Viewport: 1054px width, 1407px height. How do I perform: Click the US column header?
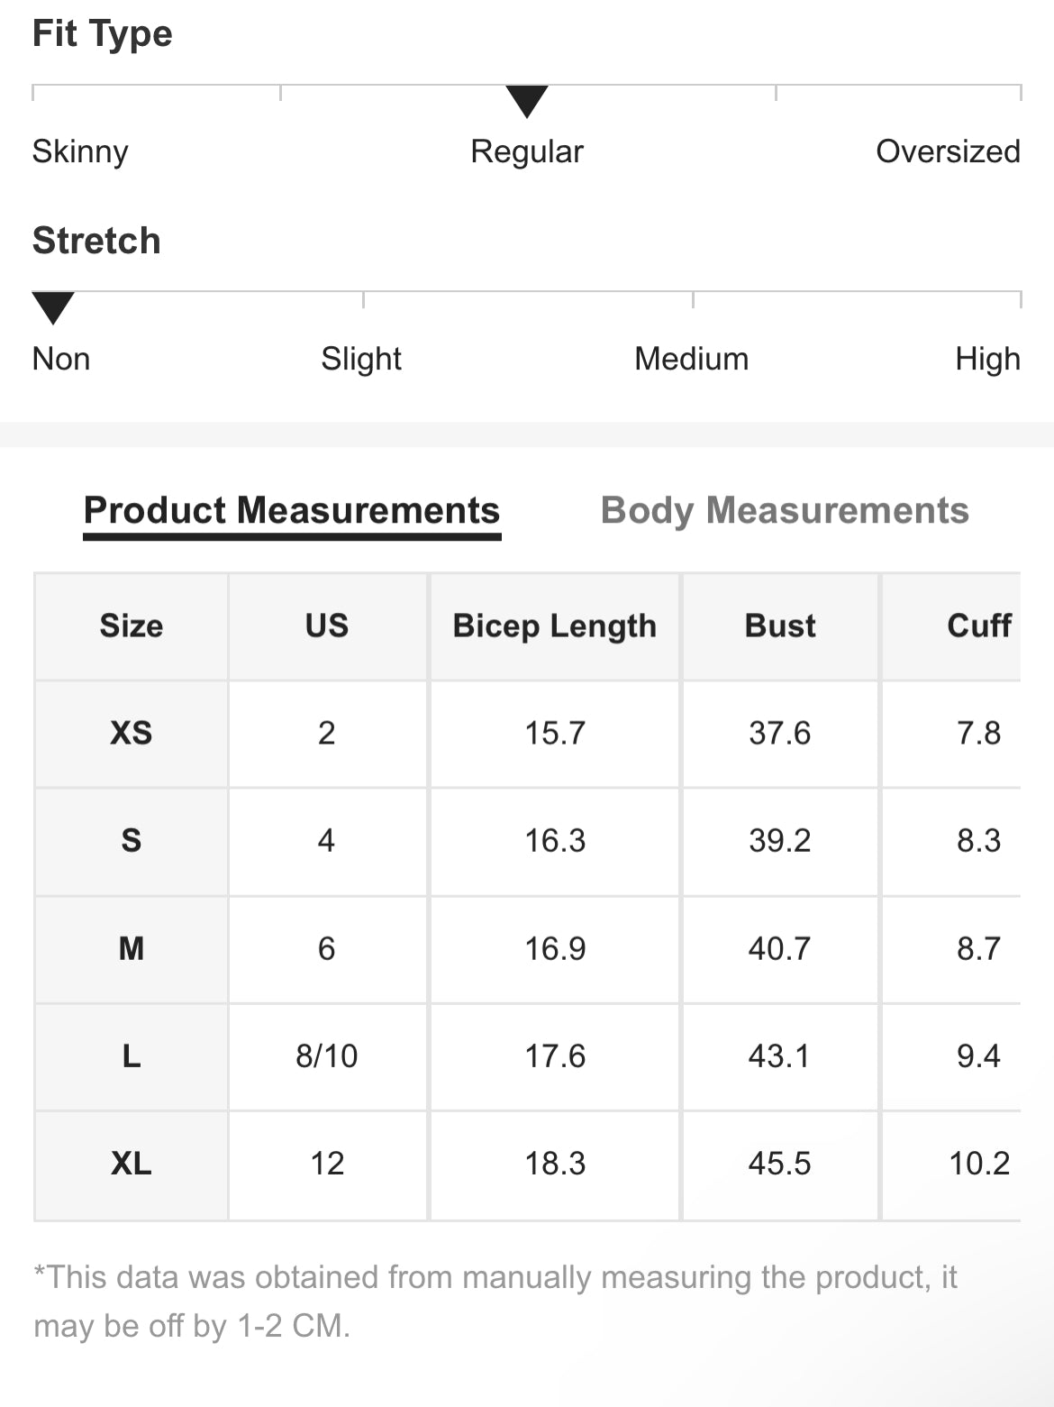click(x=327, y=626)
